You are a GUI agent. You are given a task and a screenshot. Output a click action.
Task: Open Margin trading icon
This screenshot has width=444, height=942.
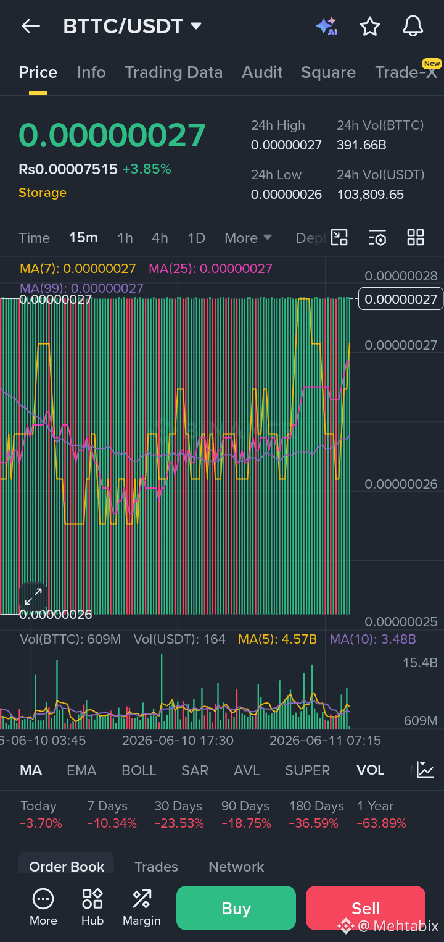(x=142, y=907)
